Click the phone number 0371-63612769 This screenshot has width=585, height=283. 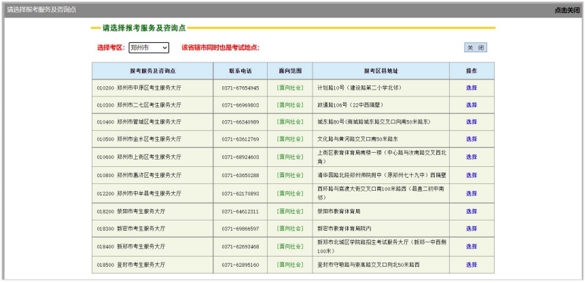[240, 139]
